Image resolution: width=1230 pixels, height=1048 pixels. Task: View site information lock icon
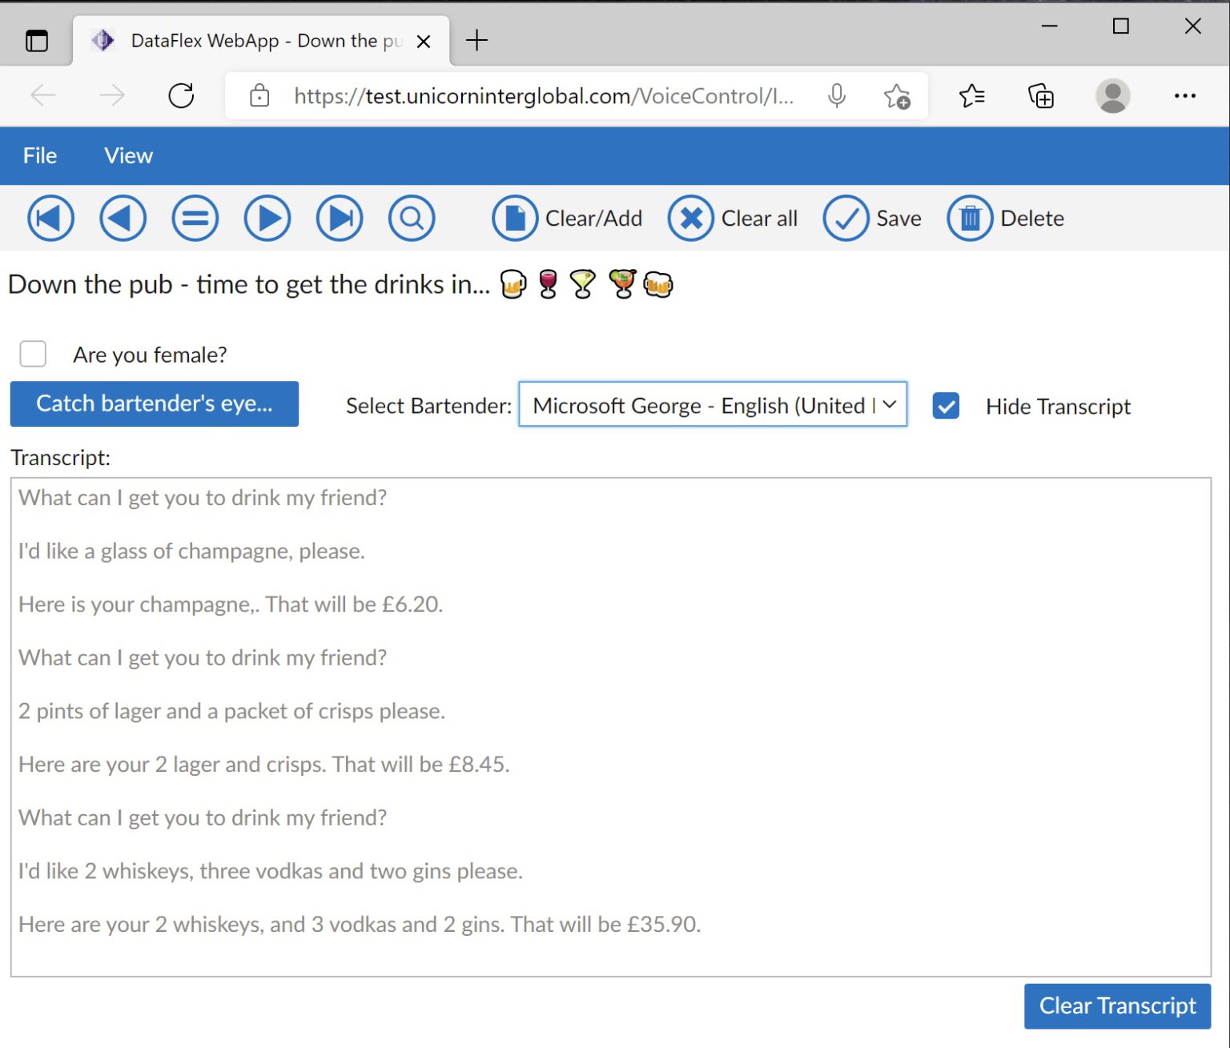(259, 96)
